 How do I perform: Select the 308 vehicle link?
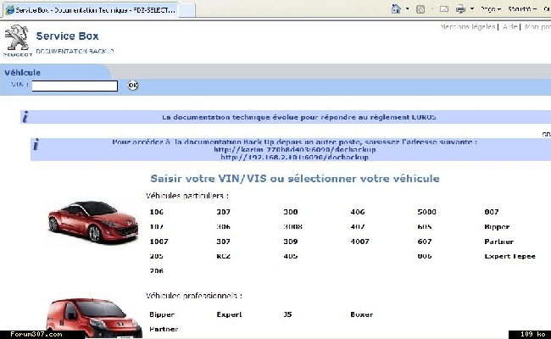290,212
